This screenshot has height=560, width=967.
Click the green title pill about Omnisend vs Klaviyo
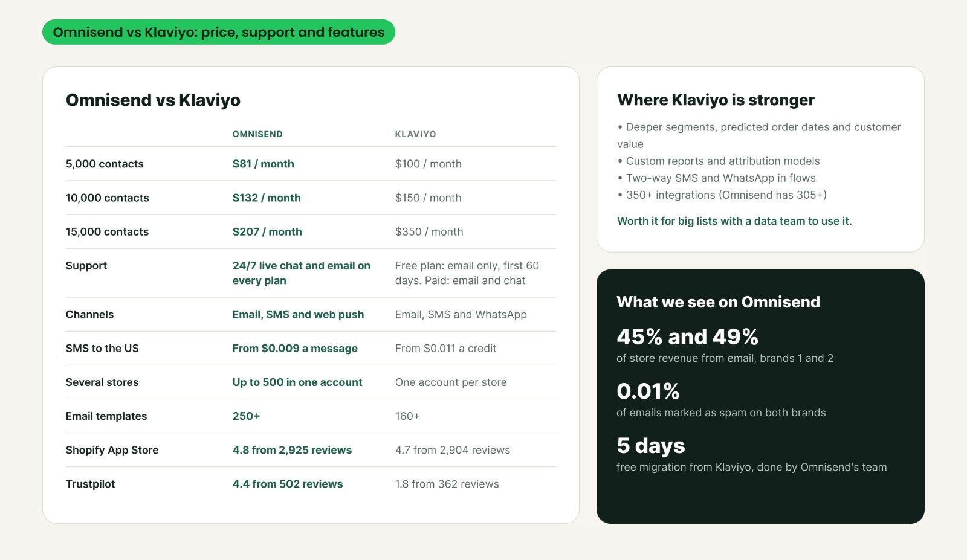click(x=218, y=32)
